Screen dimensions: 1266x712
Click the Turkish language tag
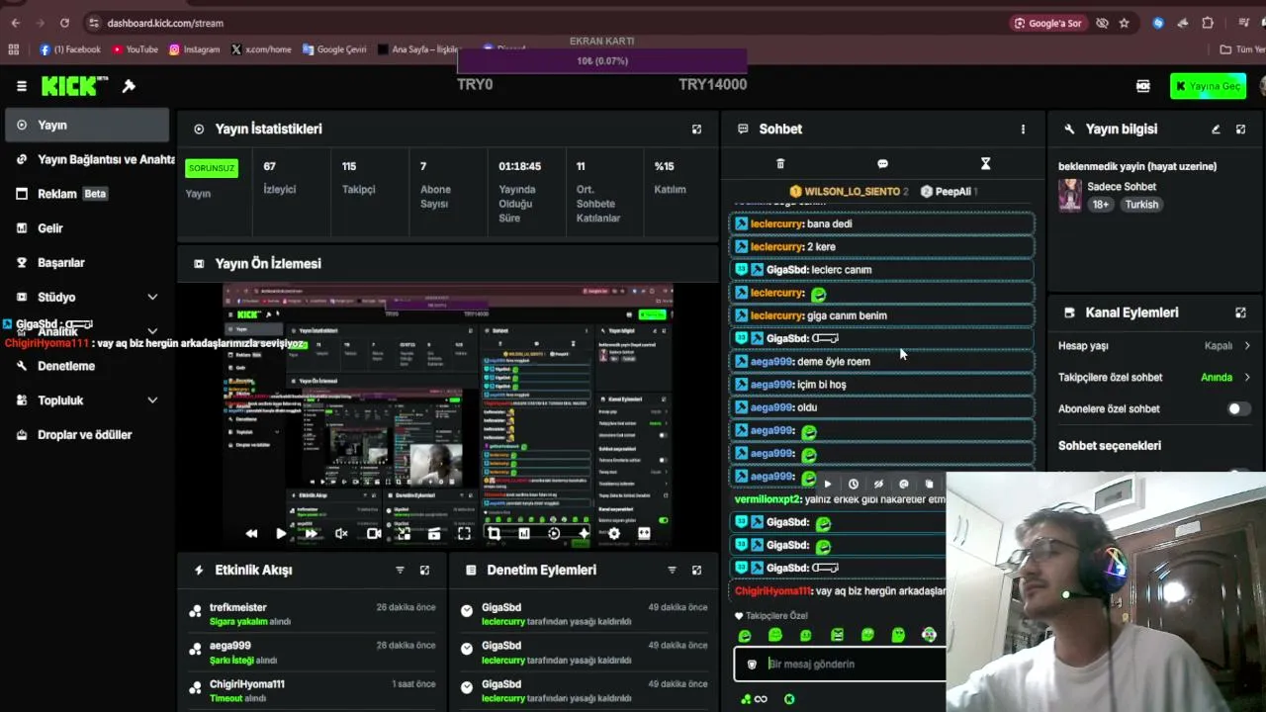click(1140, 205)
